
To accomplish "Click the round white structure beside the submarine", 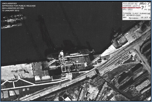I will 61,54.
